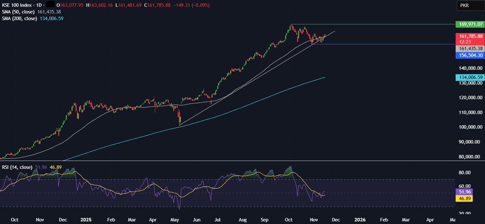This screenshot has width=485, height=224.
Task: Click the yellow 46.89 RSI average label
Action: coord(464,198)
